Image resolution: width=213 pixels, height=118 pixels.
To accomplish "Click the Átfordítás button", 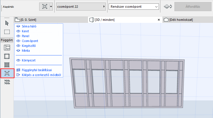I will coord(193,7).
